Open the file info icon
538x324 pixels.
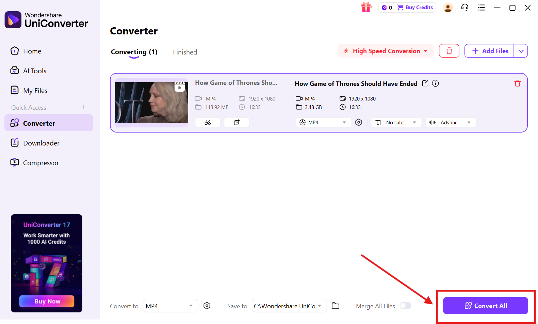435,83
